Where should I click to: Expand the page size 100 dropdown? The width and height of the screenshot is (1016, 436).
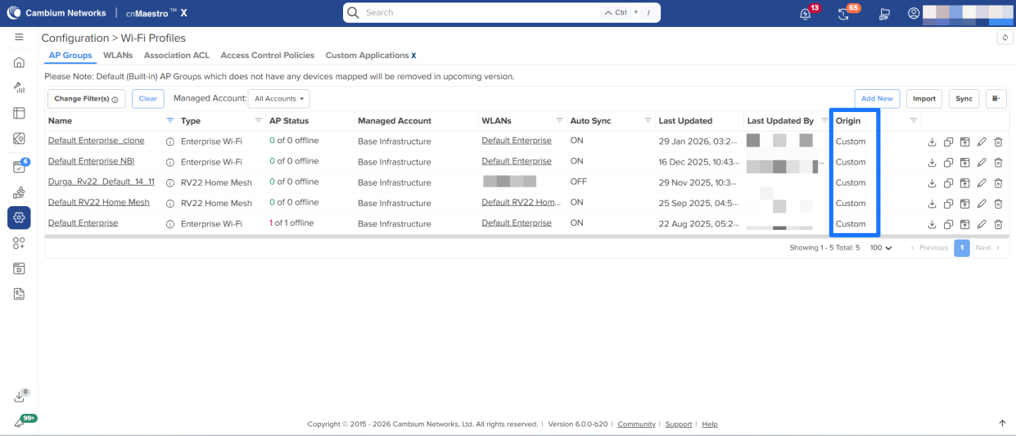tap(881, 248)
